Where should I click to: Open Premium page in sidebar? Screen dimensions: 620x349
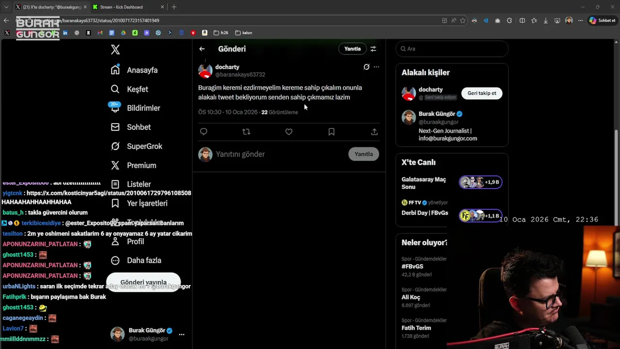133,165
